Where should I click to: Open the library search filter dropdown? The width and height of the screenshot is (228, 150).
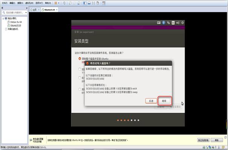(26, 13)
